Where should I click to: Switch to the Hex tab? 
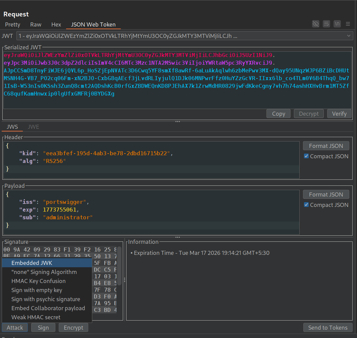coord(56,24)
